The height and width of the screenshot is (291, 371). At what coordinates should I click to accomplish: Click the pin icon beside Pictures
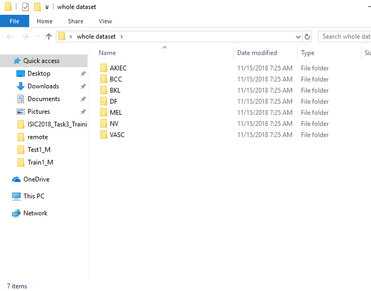click(83, 112)
